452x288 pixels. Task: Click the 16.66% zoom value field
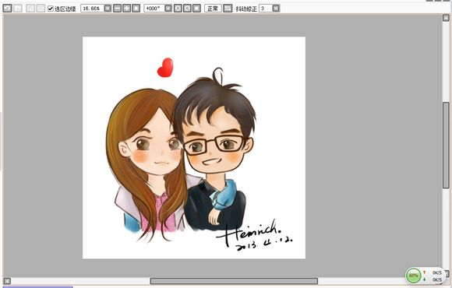[92, 9]
